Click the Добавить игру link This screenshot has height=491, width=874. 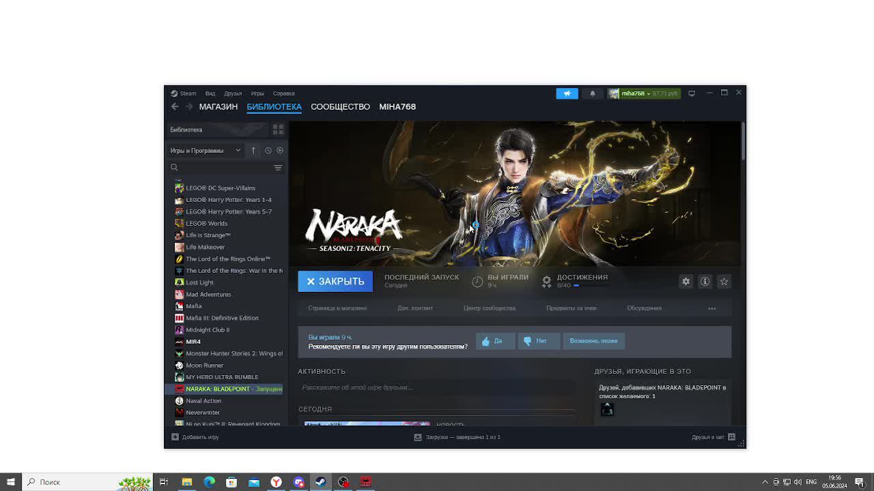pyautogui.click(x=200, y=437)
